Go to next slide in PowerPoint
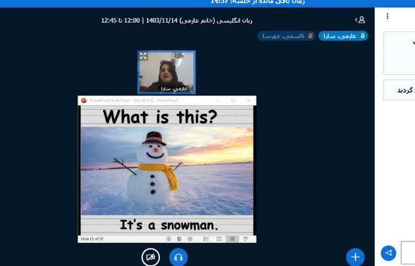The image size is (415, 266). coord(190,239)
